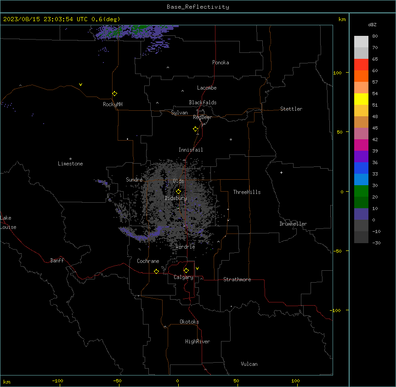The height and width of the screenshot is (387, 396).
Task: Click the yellow diamond marker above RockyMH
Action: coord(115,94)
